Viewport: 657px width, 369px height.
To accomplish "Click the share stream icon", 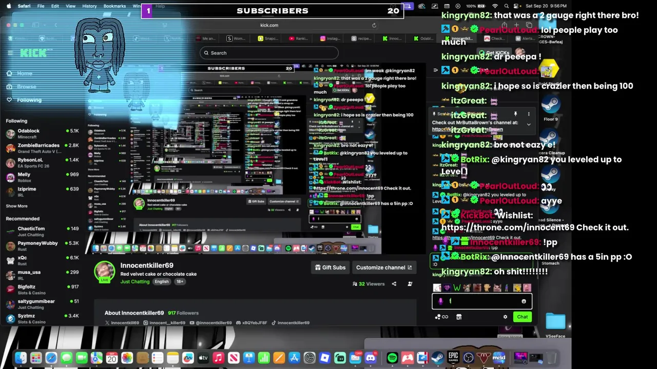I will click(x=394, y=284).
